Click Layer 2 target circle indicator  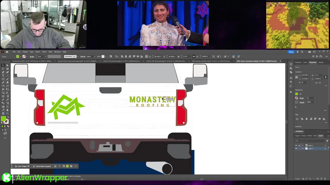[325, 149]
